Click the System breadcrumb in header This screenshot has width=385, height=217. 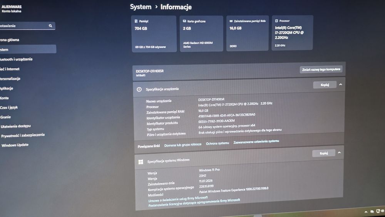141,7
